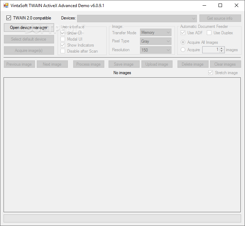The height and width of the screenshot is (226, 245).
Task: Decrease image count with down arrow
Action: (x=222, y=51)
